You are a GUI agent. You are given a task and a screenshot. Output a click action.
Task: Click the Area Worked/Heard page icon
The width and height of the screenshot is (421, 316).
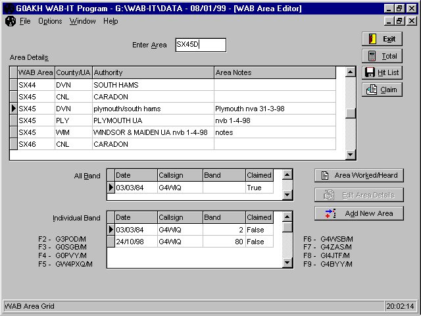pyautogui.click(x=325, y=176)
